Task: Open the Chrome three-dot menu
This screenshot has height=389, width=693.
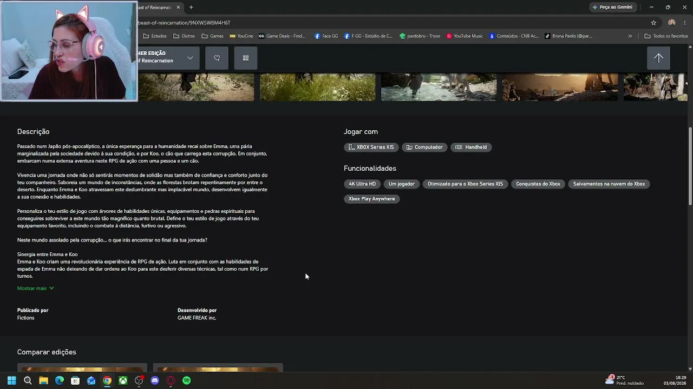Action: point(685,23)
